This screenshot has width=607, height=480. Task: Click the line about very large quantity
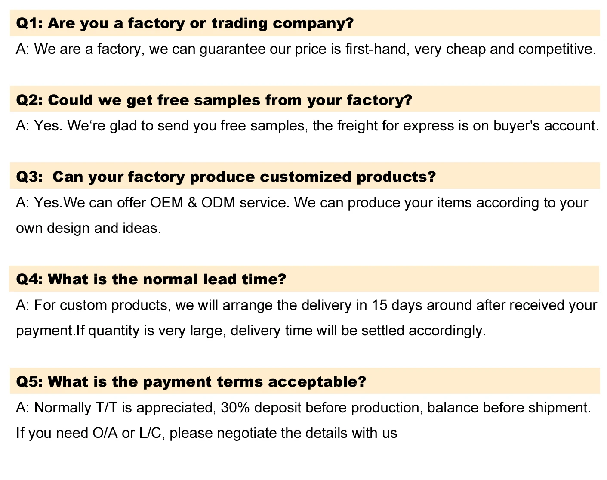(x=251, y=331)
